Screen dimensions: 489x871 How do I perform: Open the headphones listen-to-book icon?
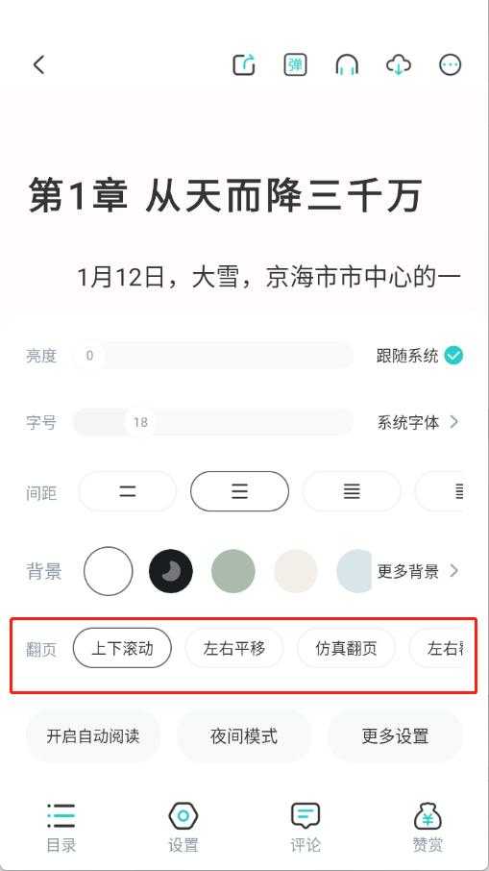click(347, 65)
